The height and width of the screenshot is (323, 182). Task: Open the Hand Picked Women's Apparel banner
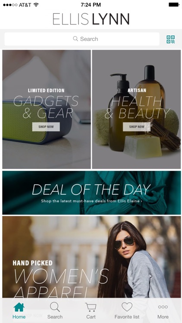pyautogui.click(x=91, y=257)
